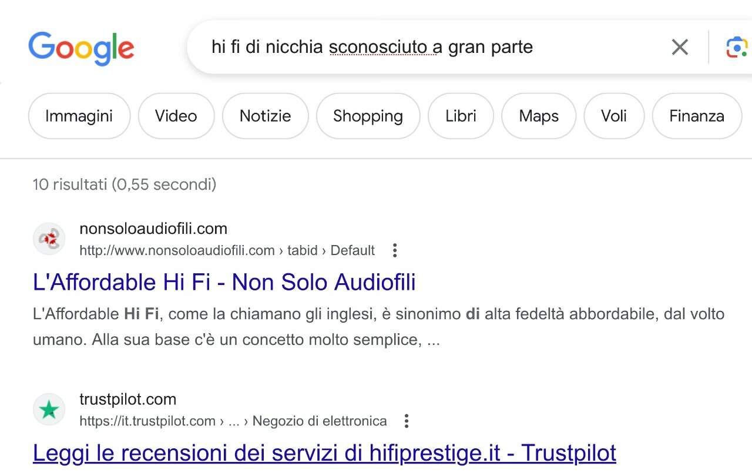Open the Maps filter
This screenshot has width=752, height=476.
(x=539, y=116)
